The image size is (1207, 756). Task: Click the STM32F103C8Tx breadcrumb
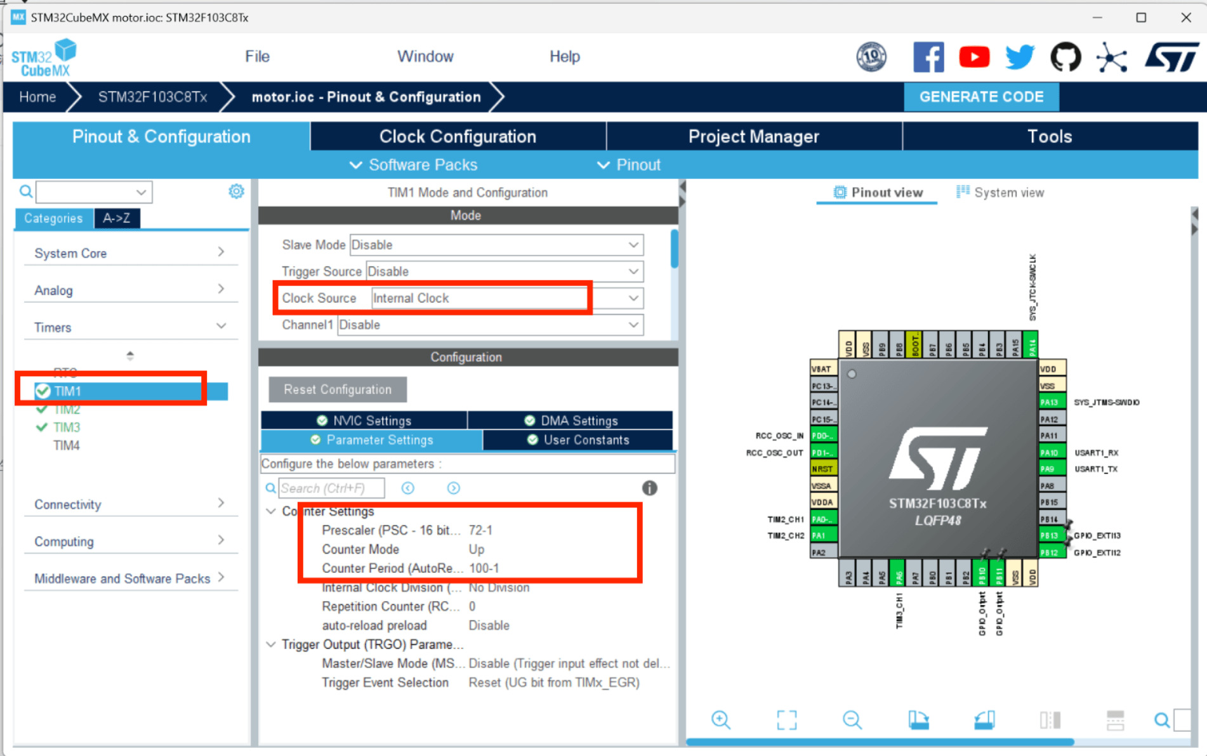(x=152, y=97)
